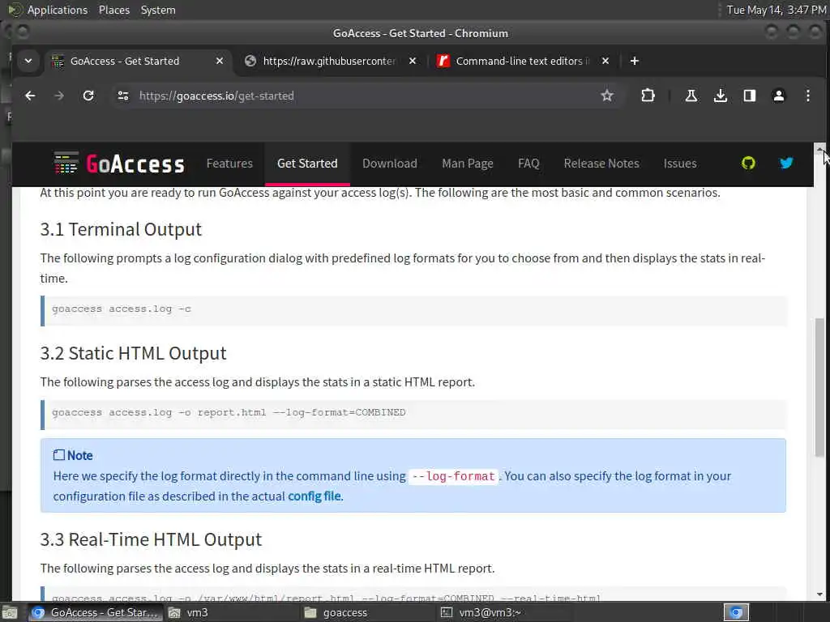
Task: Click the clock Tue May 14, 3:47 PM
Action: pos(777,10)
